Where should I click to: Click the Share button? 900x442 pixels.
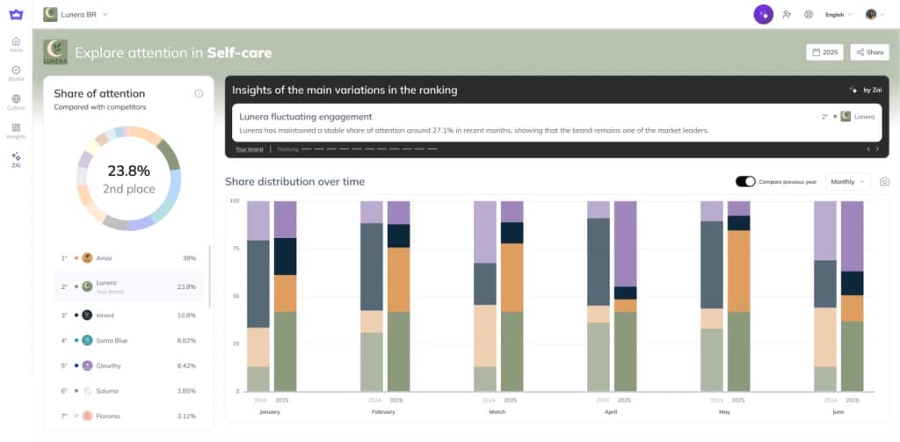(x=869, y=53)
